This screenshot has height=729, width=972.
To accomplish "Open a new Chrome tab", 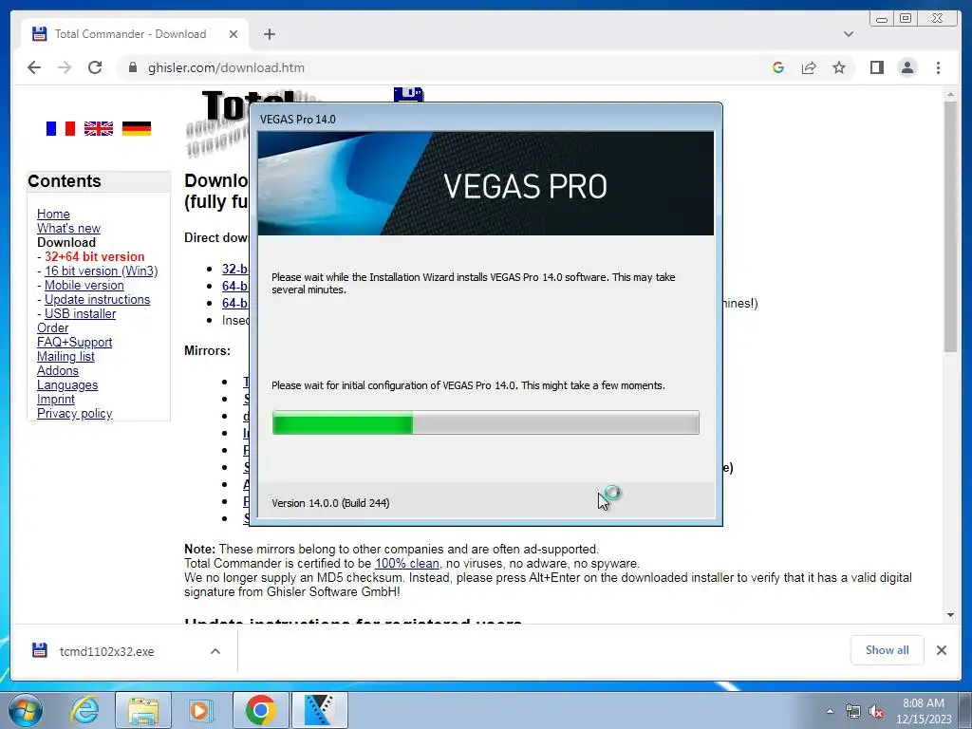I will pos(269,34).
